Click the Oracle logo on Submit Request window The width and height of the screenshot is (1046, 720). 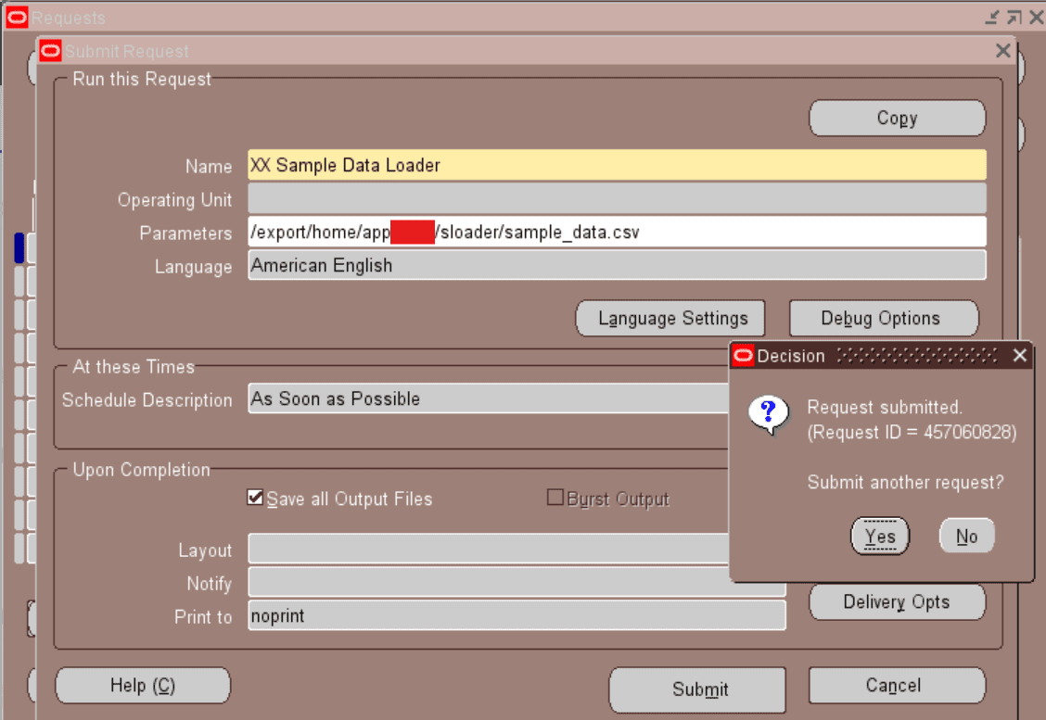51,51
